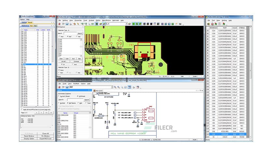Select All Sheet radio in Schematic Explorer
The width and height of the screenshot is (272, 157).
coord(78,96)
